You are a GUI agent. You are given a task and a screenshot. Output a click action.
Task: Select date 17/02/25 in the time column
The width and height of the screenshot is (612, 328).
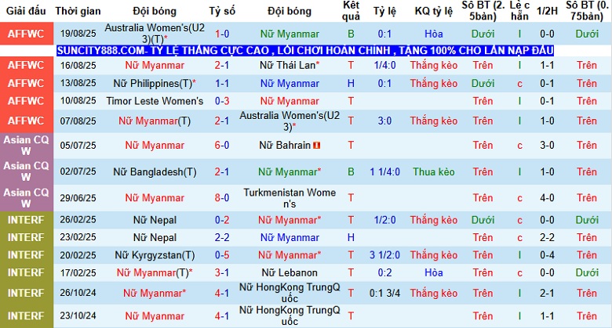click(x=78, y=272)
